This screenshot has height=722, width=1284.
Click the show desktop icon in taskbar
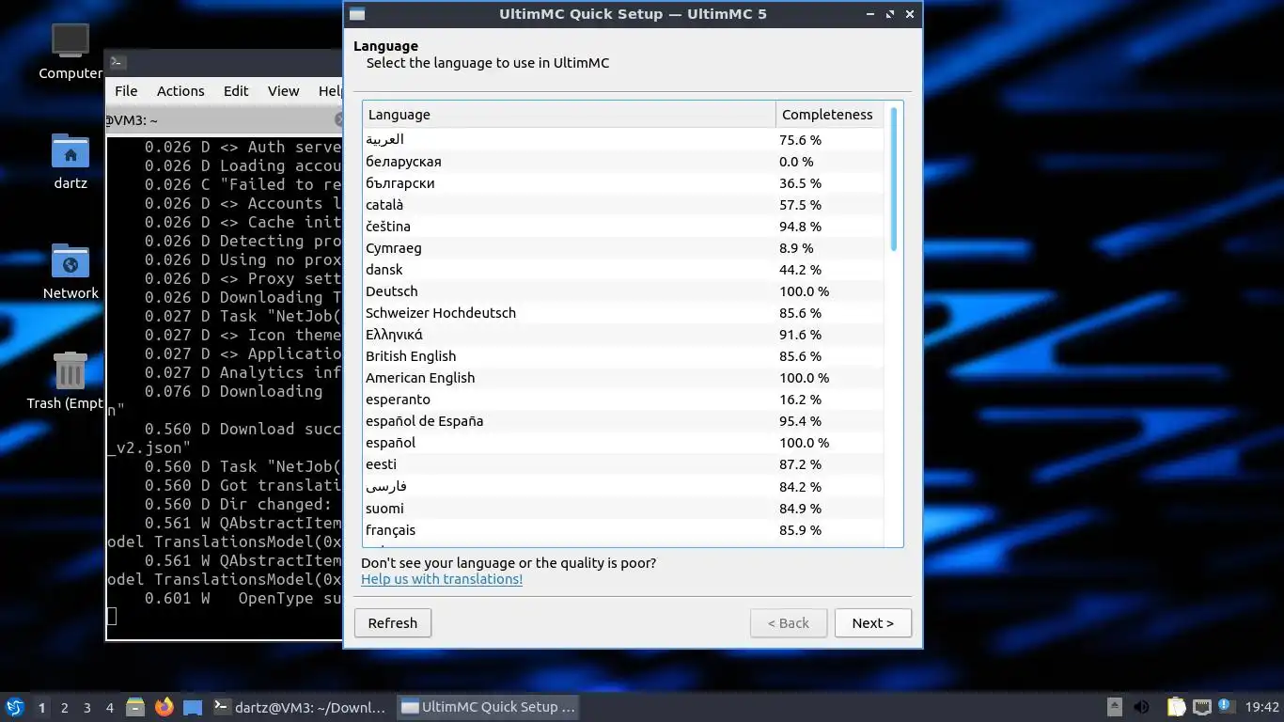(x=193, y=707)
